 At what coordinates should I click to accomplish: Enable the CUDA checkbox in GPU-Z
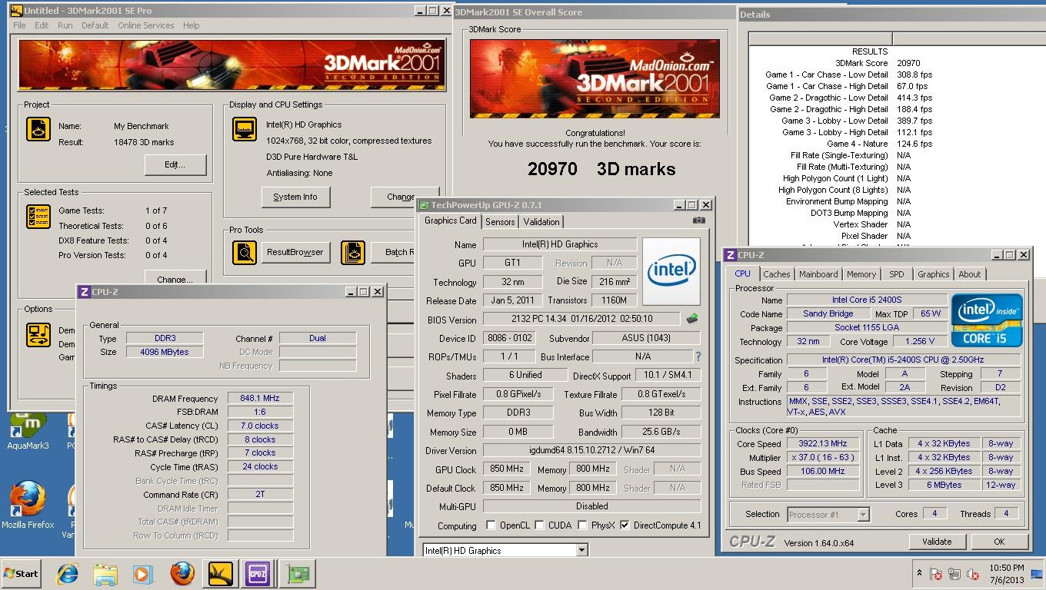tap(540, 525)
